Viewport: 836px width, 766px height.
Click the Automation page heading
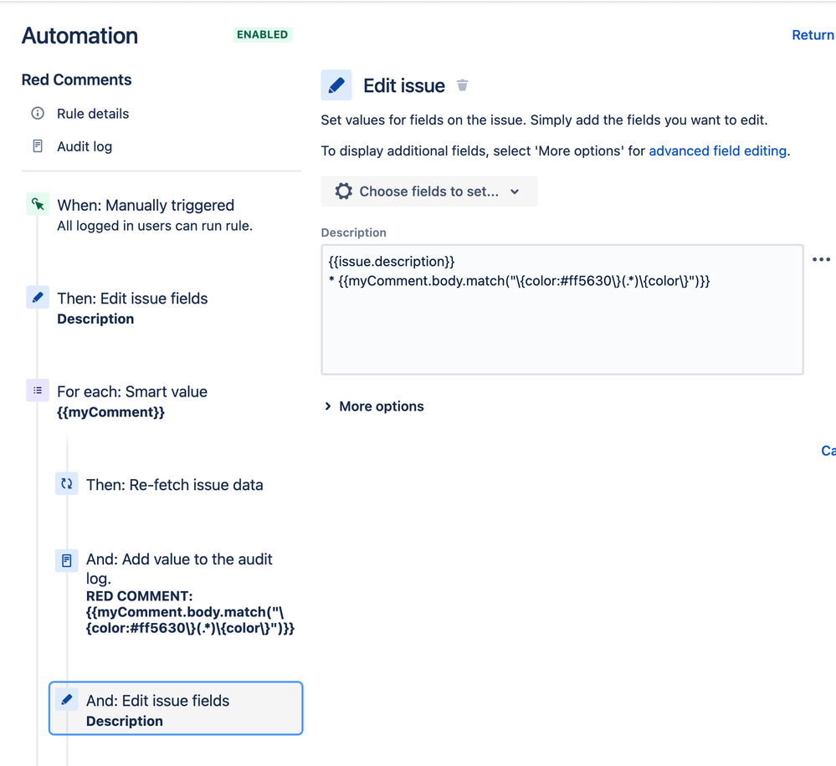pyautogui.click(x=79, y=36)
